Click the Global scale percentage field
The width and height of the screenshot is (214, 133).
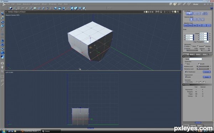(x=203, y=33)
